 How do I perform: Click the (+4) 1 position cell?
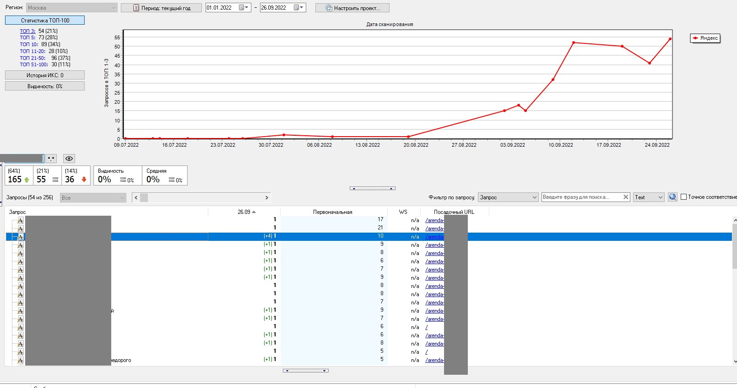click(270, 236)
